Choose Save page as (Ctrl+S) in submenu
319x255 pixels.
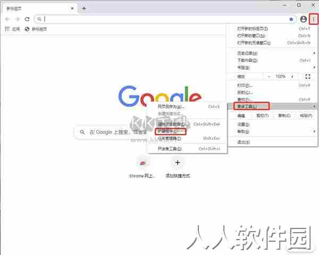(188, 107)
